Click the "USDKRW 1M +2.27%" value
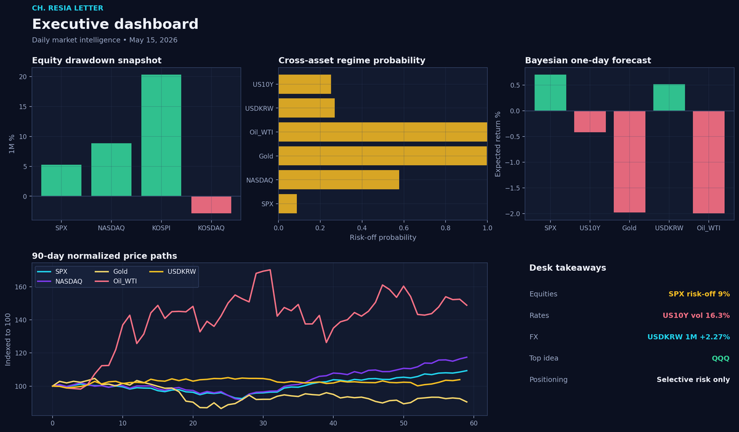The image size is (739, 432). click(689, 337)
